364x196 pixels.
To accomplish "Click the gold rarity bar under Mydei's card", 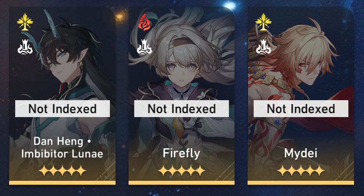I will [301, 183].
